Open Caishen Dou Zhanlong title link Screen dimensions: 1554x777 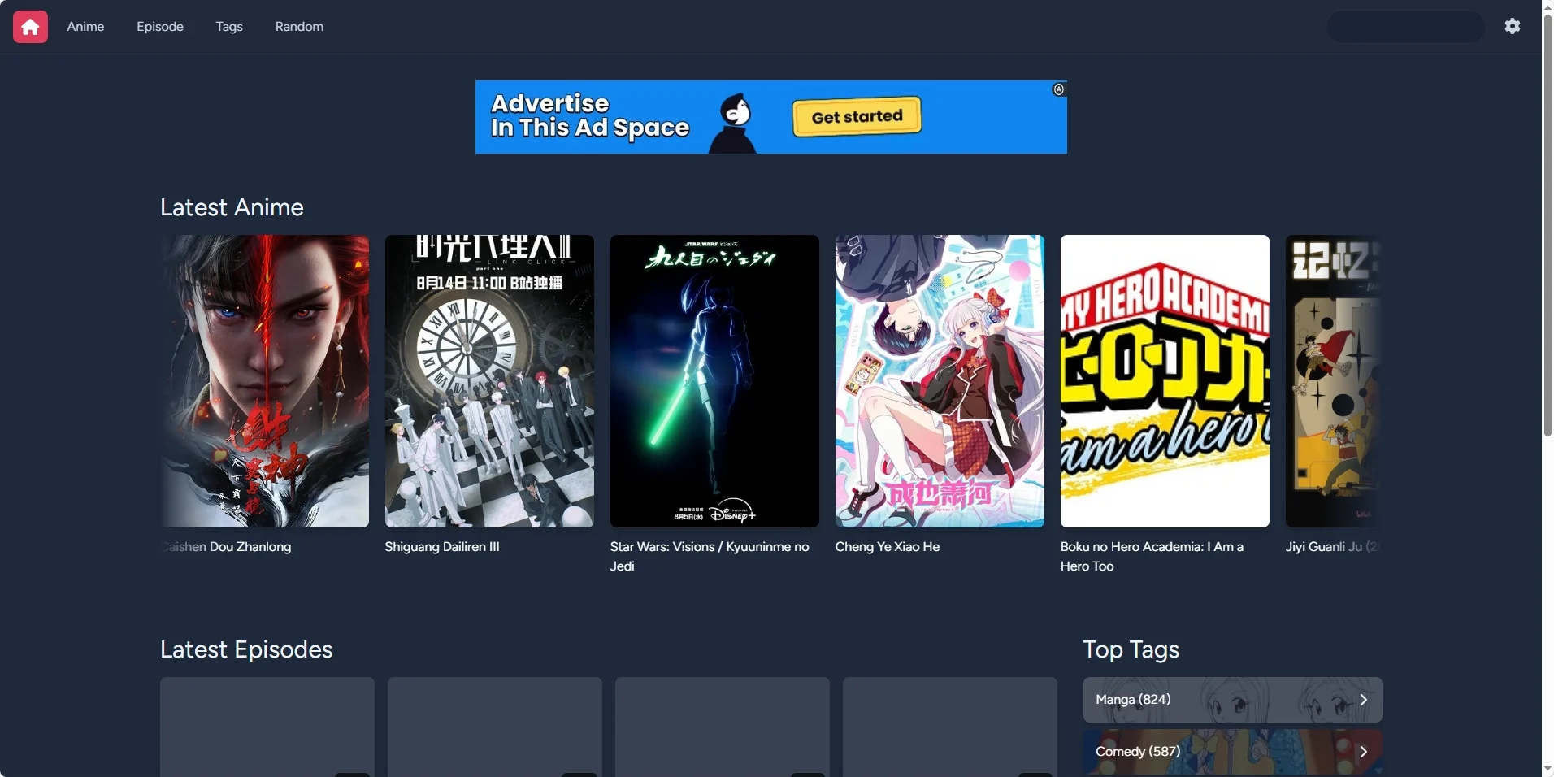tap(226, 547)
